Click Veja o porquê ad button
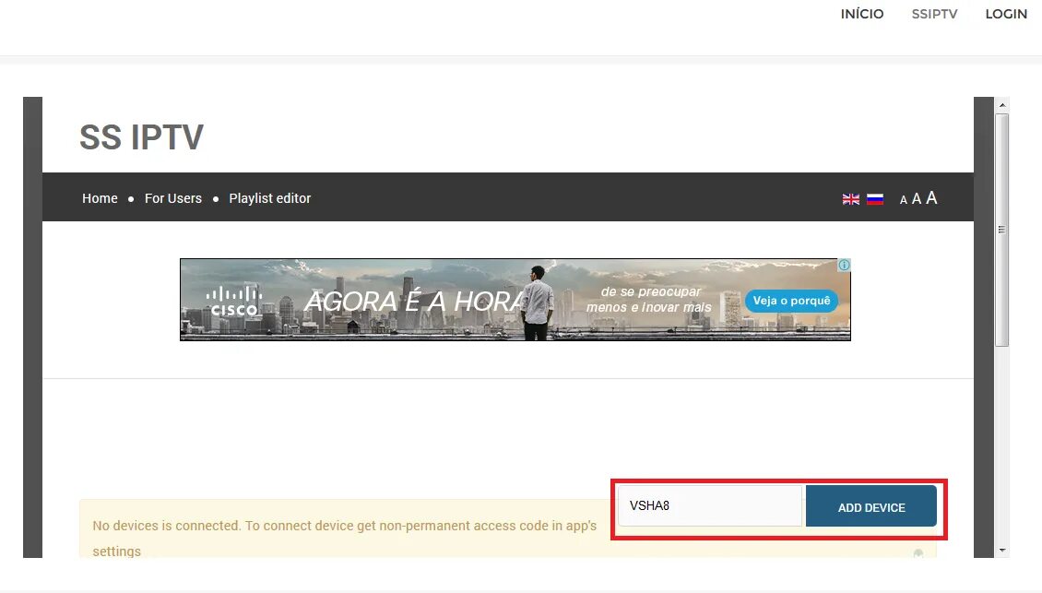Image resolution: width=1042 pixels, height=593 pixels. pos(791,301)
